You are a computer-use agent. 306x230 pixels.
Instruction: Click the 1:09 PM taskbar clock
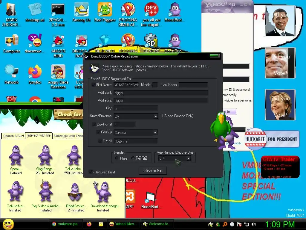pyautogui.click(x=280, y=225)
